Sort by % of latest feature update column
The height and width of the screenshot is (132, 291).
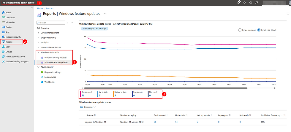[273, 115]
